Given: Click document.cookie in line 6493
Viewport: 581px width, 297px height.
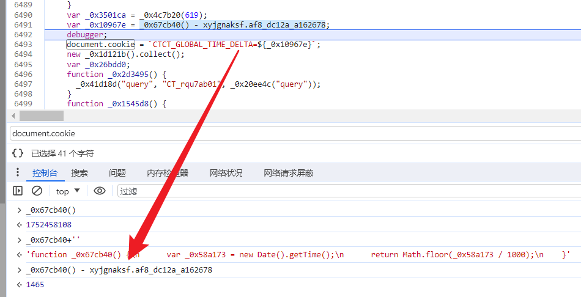Looking at the screenshot, I should pyautogui.click(x=100, y=45).
